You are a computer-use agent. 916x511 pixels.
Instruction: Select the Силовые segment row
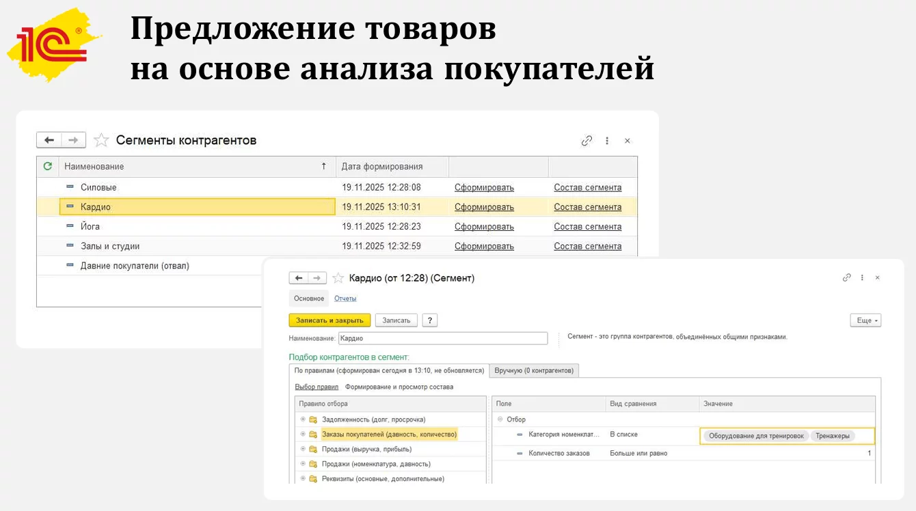pos(337,187)
